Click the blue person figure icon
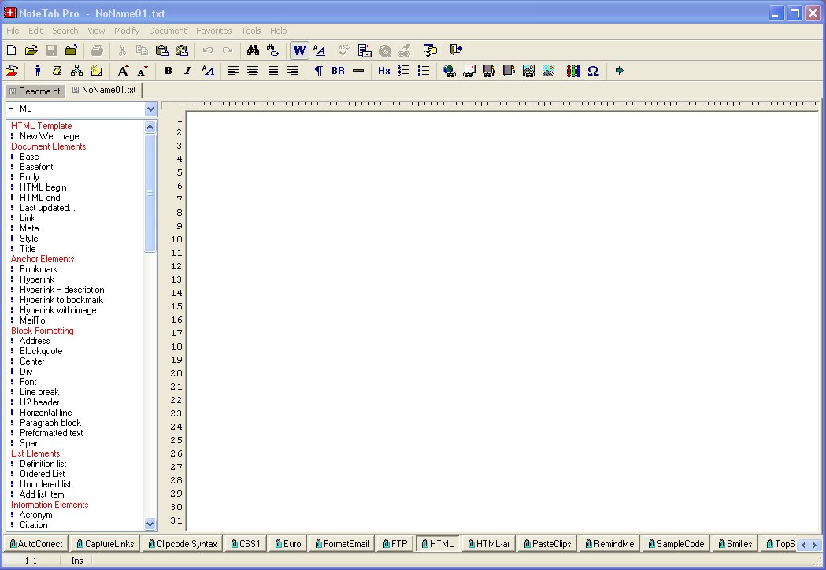826x570 pixels. coord(37,71)
